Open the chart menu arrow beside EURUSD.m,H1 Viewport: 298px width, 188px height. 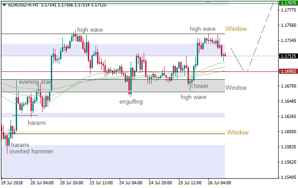click(x=4, y=5)
